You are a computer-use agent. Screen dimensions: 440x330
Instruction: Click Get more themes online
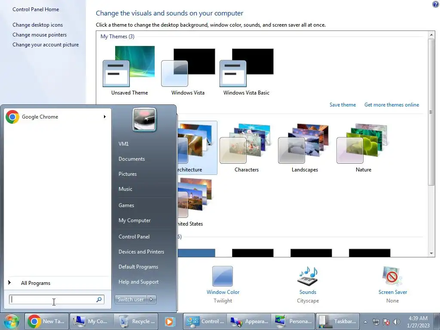[392, 105]
